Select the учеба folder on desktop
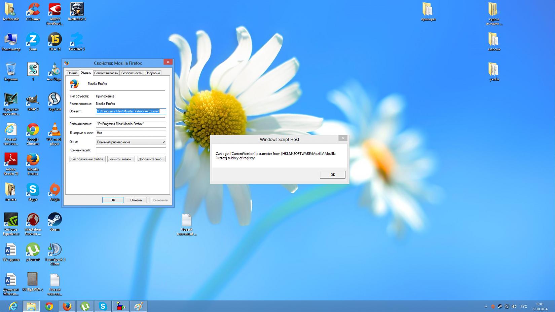 coord(494,72)
